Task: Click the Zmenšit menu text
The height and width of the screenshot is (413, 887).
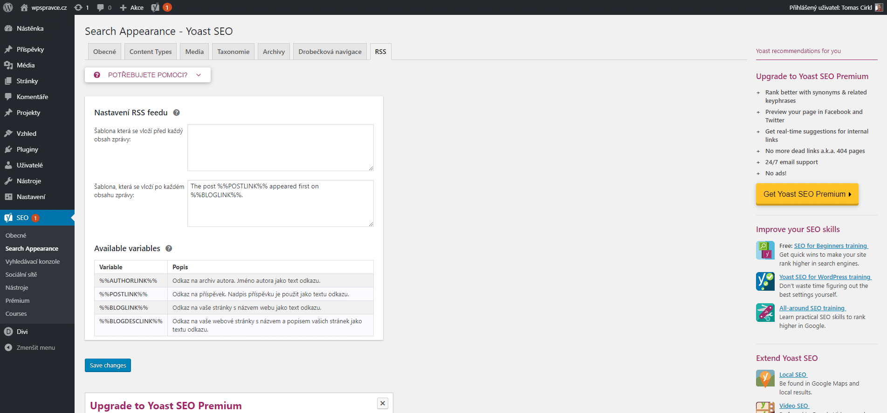Action: (x=36, y=347)
